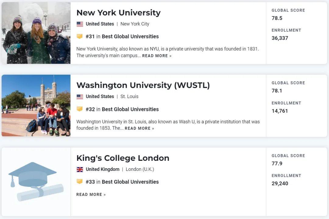
Task: Open the King's College London page
Action: pos(123,158)
